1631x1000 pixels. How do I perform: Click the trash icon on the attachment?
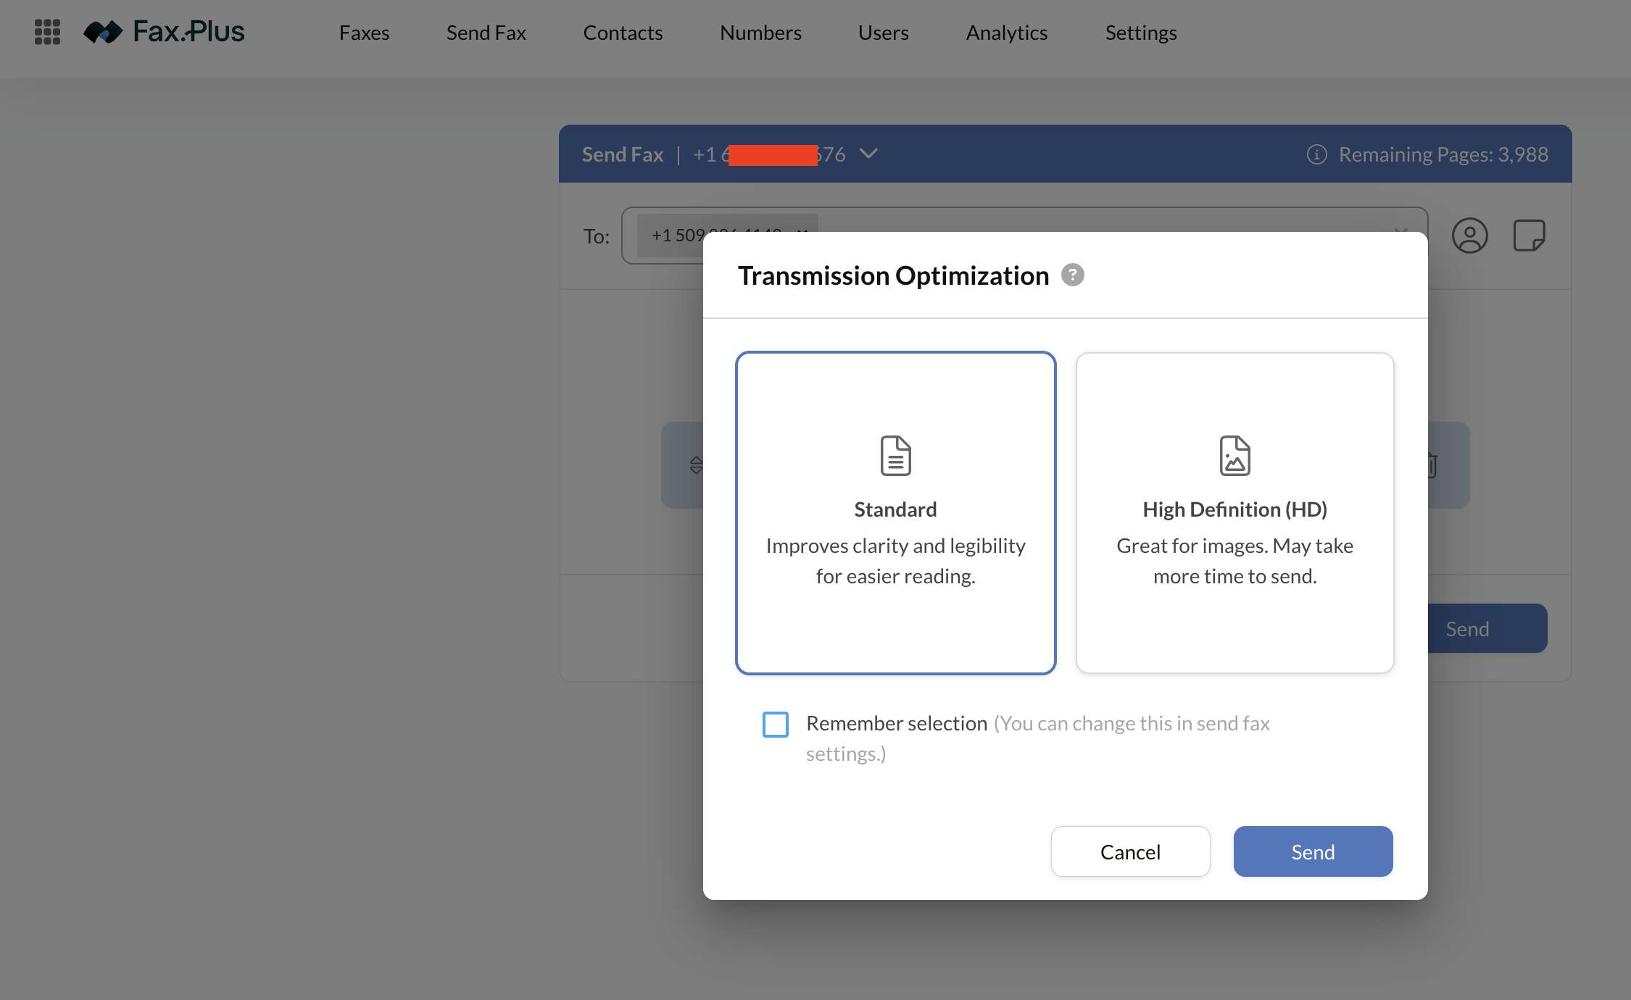coord(1433,464)
